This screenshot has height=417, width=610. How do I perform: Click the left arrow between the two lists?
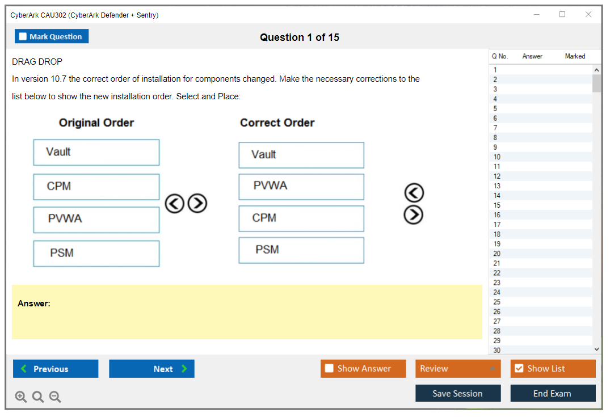174,203
